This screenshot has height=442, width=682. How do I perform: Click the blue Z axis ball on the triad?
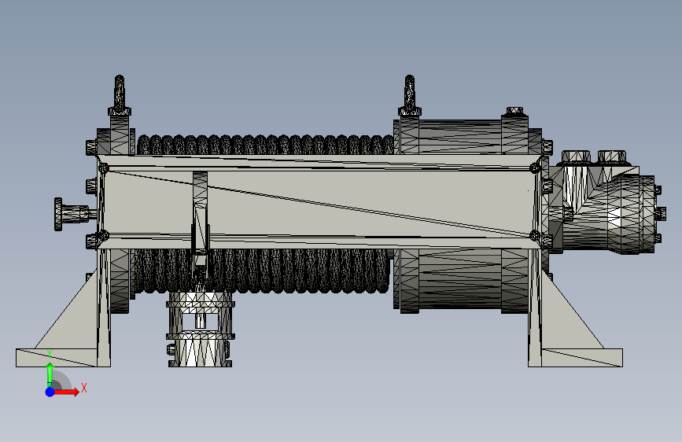coord(50,392)
